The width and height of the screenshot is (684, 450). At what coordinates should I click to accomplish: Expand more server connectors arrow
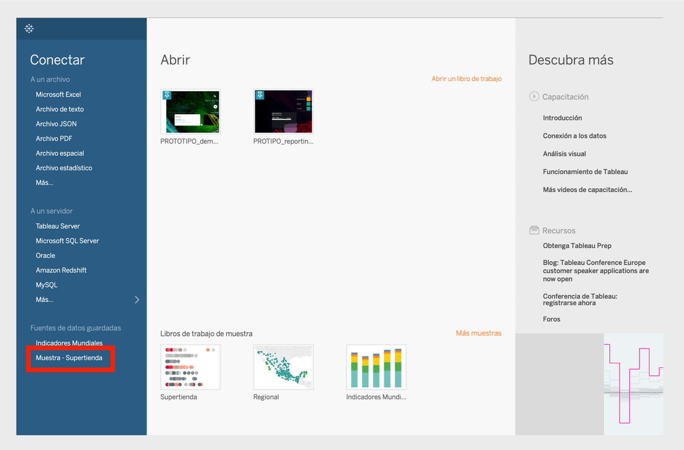[x=137, y=299]
